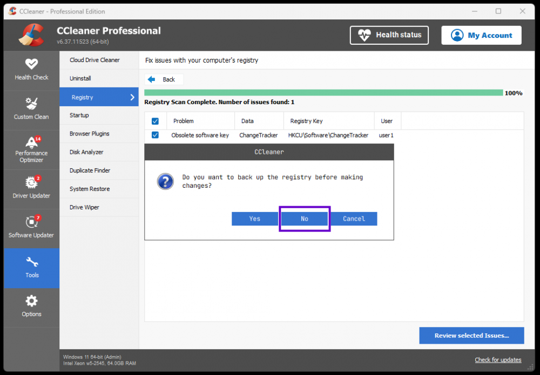Open Disk Analyzer tool
540x375 pixels.
click(99, 152)
